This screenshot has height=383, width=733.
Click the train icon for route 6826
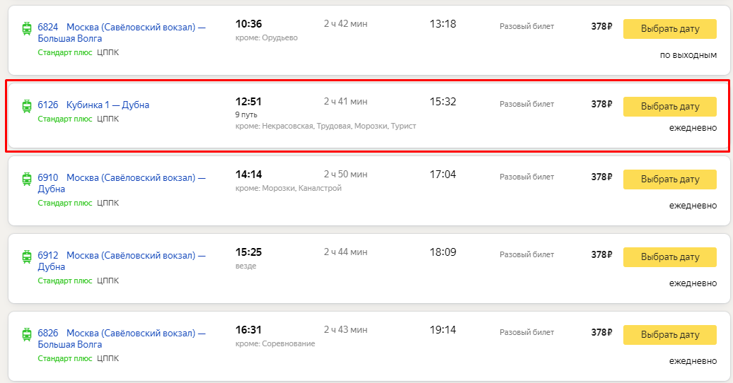(27, 334)
